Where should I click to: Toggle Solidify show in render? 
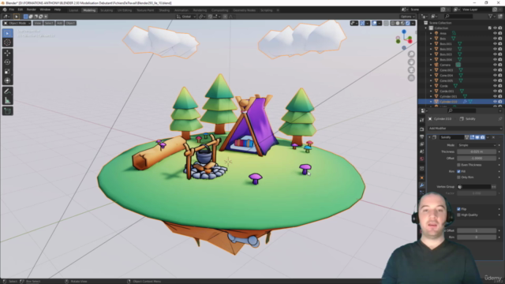pyautogui.click(x=482, y=137)
